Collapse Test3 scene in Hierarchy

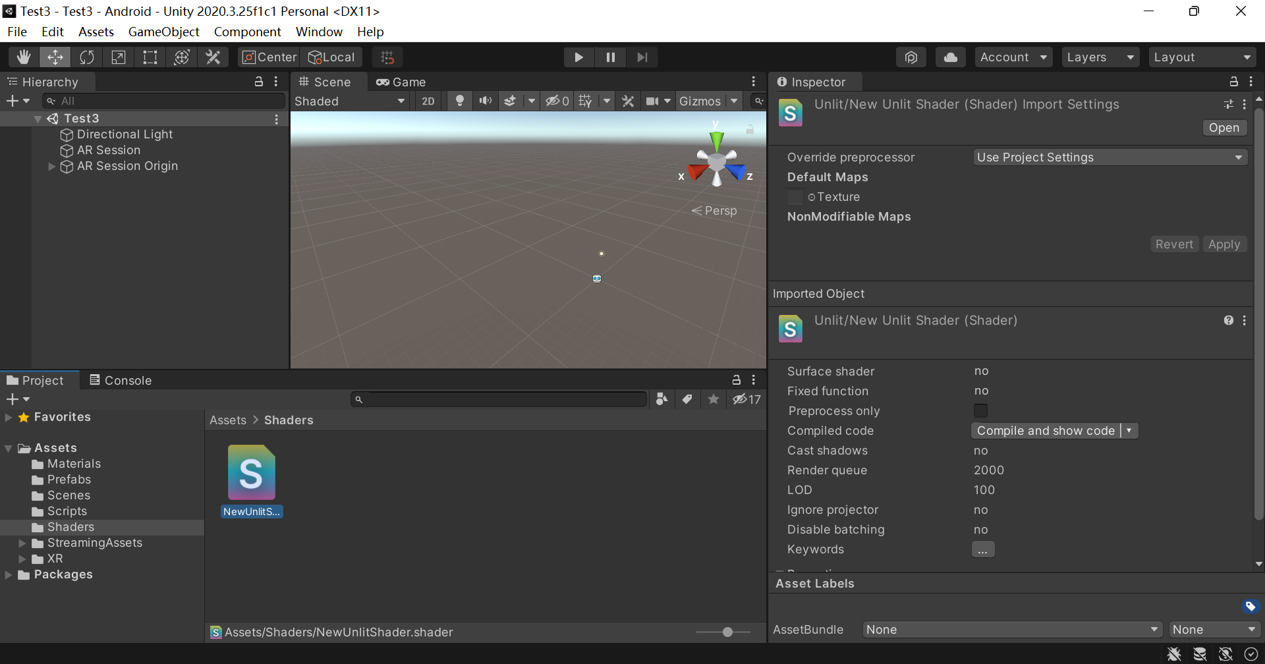[x=38, y=119]
